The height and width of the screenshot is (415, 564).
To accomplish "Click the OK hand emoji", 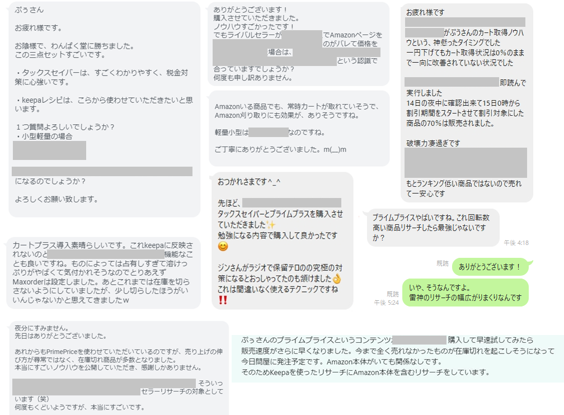I will coord(337,279).
